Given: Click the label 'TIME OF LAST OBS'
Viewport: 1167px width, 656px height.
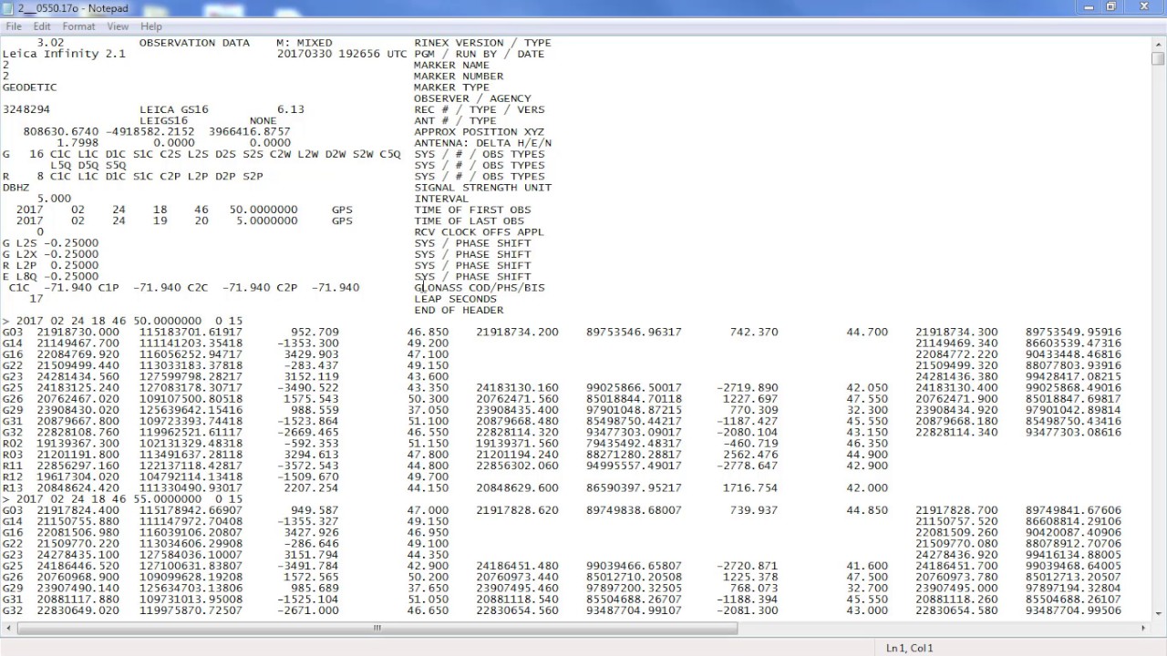Looking at the screenshot, I should pyautogui.click(x=469, y=220).
